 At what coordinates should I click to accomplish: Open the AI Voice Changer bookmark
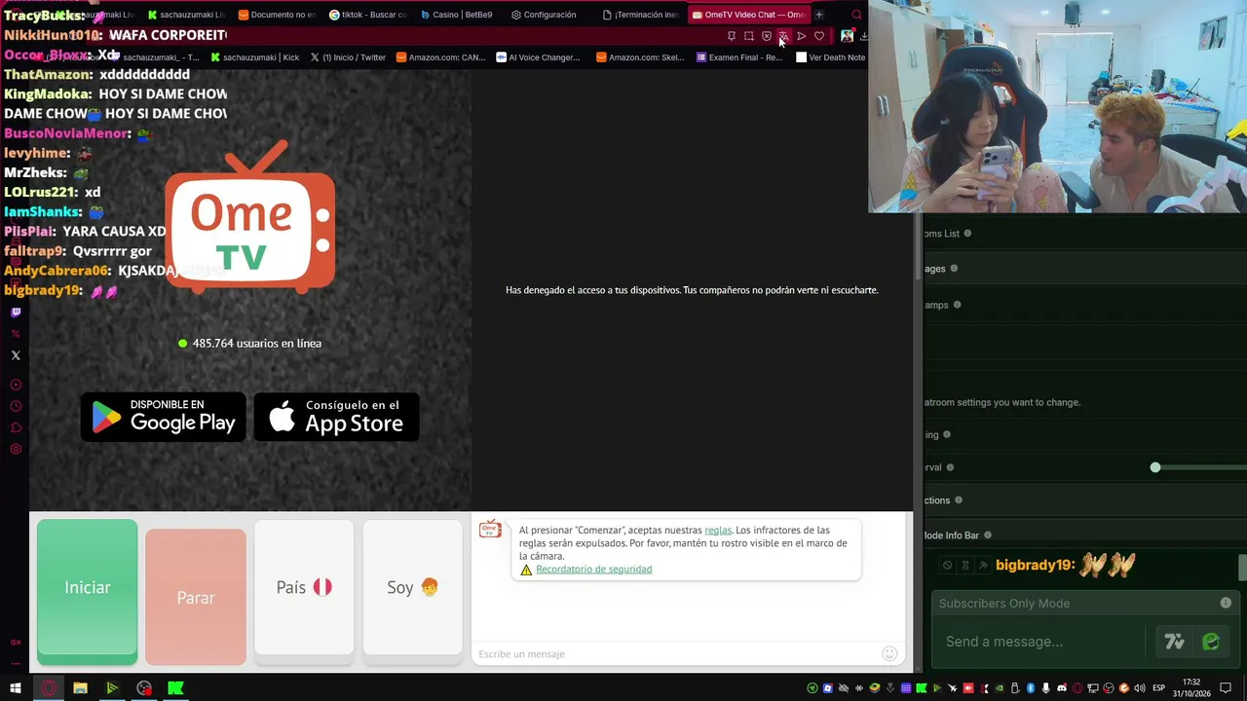538,57
